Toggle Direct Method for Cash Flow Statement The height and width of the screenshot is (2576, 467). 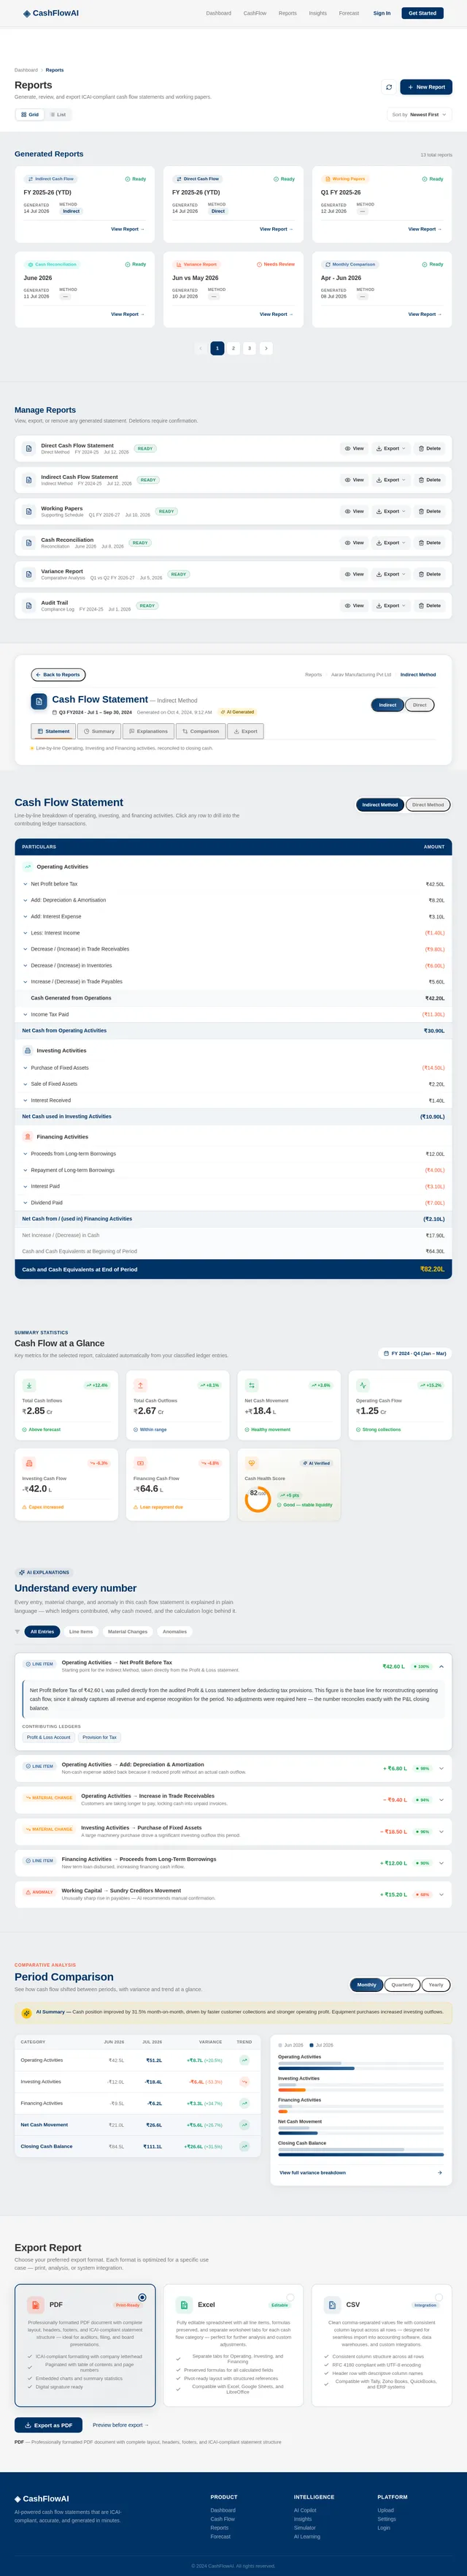point(428,805)
